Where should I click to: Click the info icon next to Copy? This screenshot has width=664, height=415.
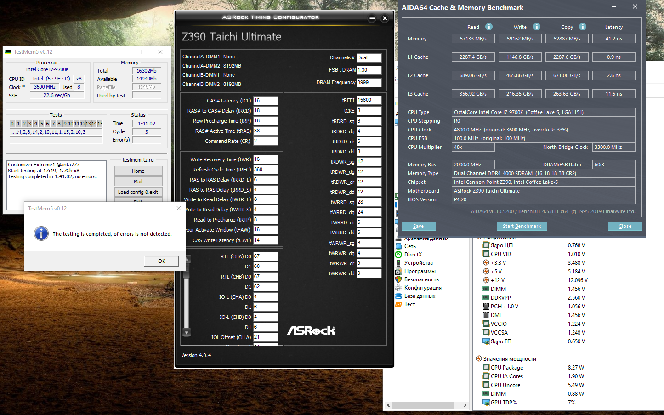pyautogui.click(x=583, y=27)
